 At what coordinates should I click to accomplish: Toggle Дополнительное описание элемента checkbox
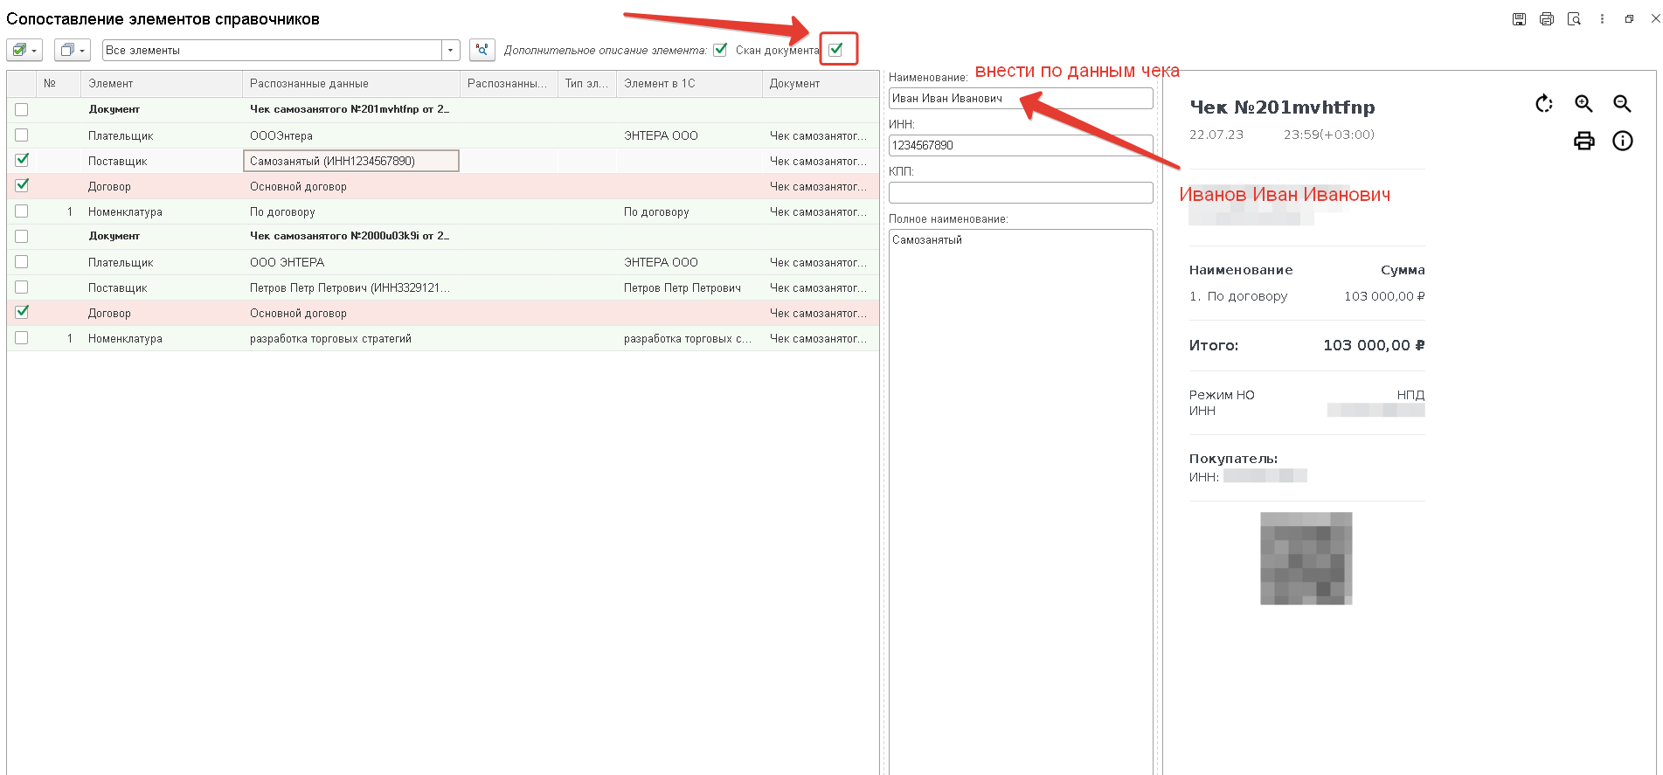coord(720,50)
